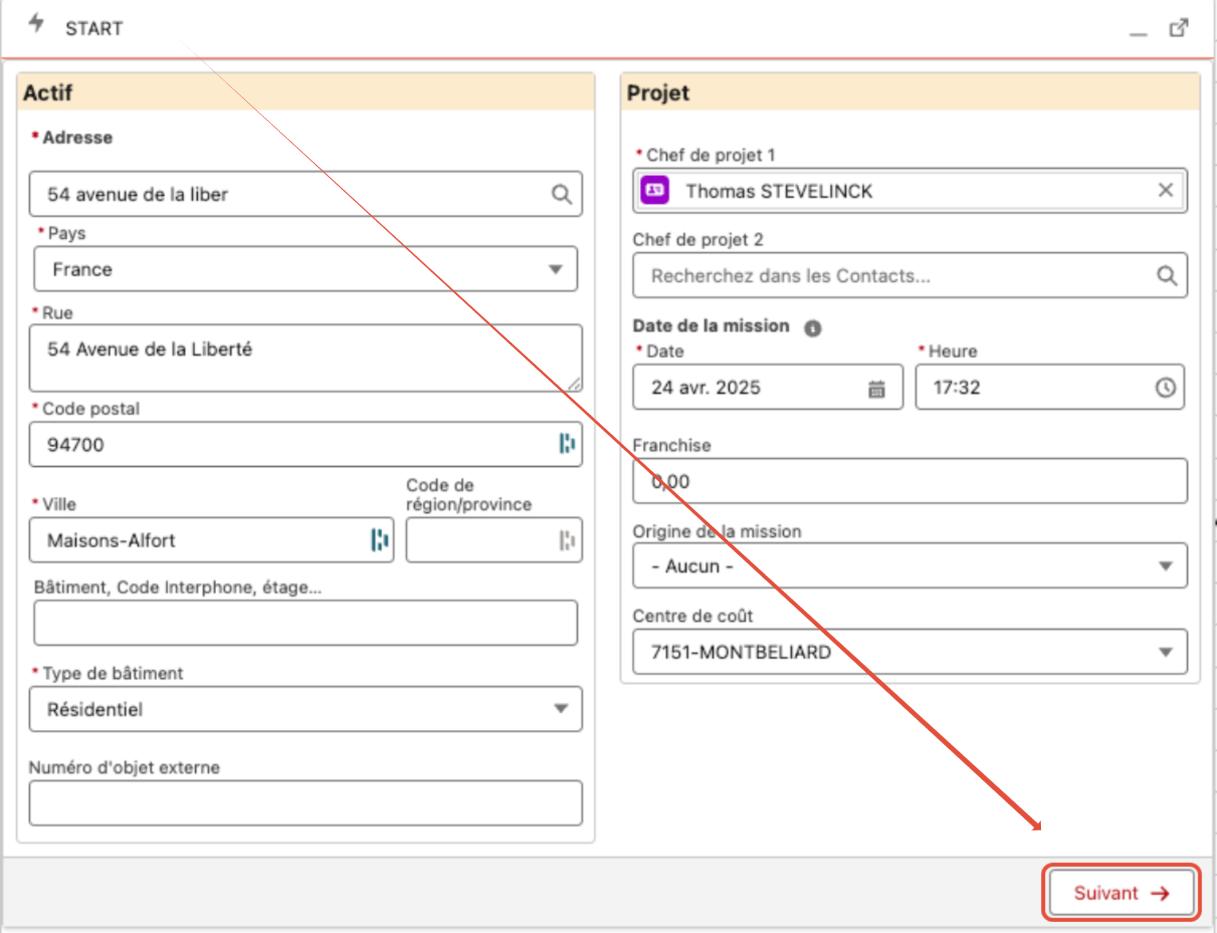Open popout window icon in header

tap(1179, 28)
